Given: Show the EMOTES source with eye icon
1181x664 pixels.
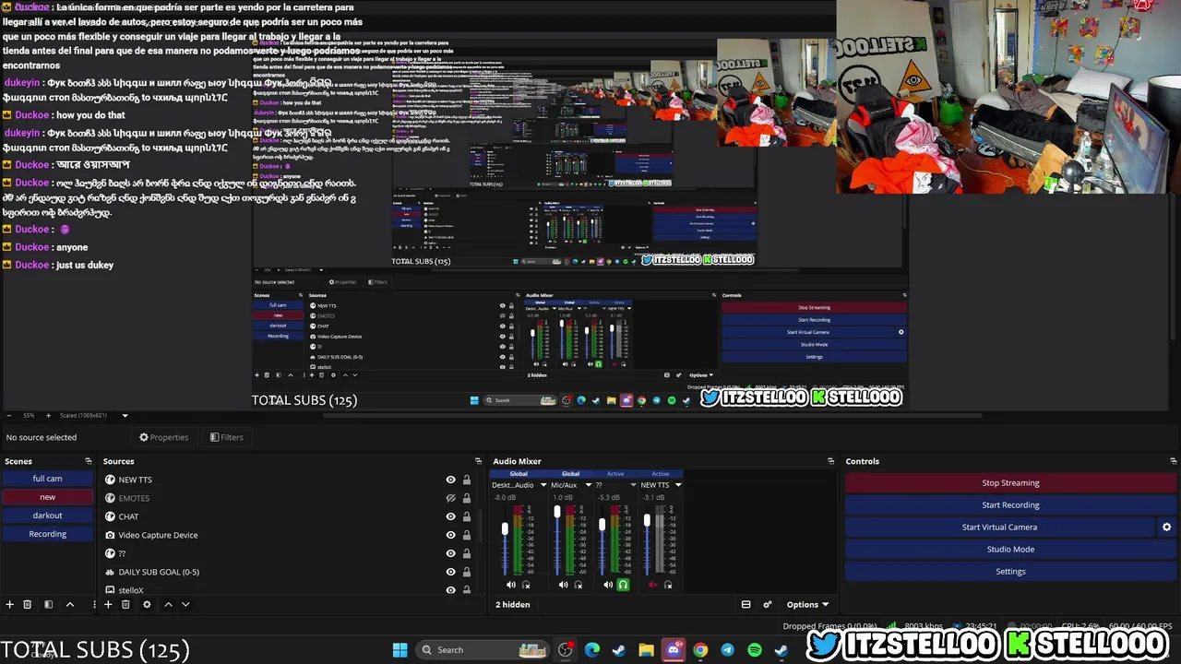Looking at the screenshot, I should [x=450, y=498].
